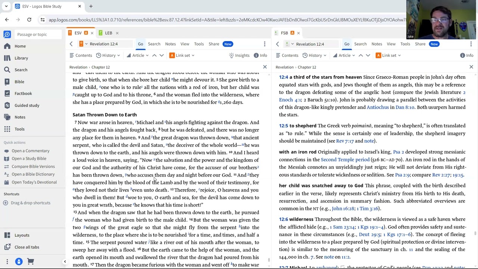This screenshot has width=478, height=269.
Task: Go back in the ESV panel
Action: (71, 44)
